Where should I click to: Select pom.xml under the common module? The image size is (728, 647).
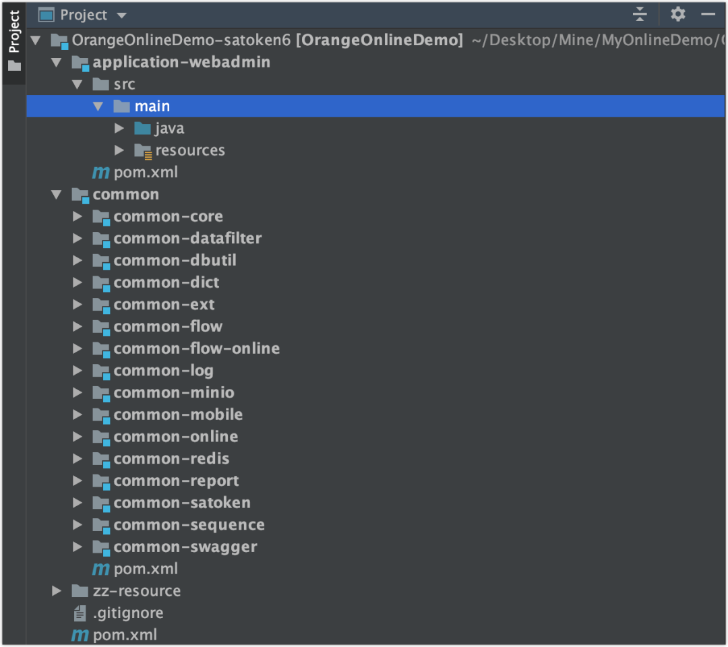(x=146, y=569)
